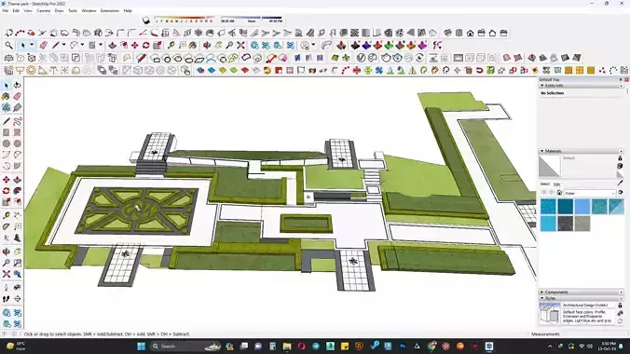Image resolution: width=630 pixels, height=354 pixels.
Task: Select the Freehand tool in left toolbar
Action: (17, 121)
